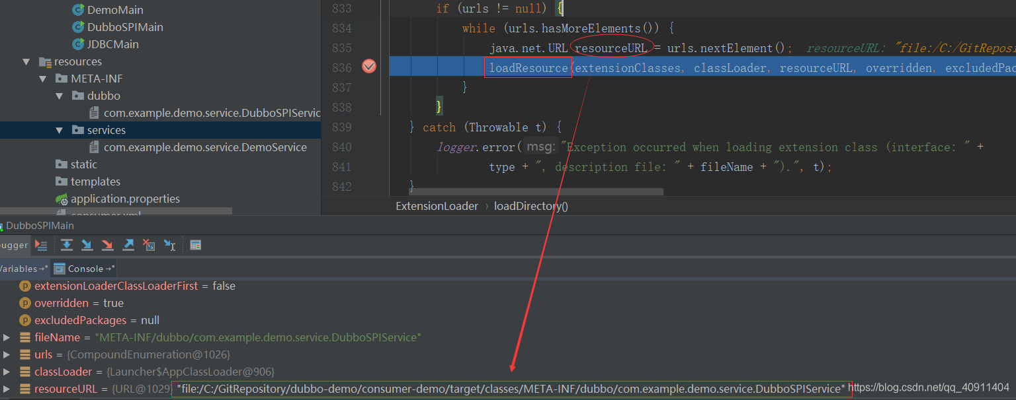The width and height of the screenshot is (1016, 400).
Task: Click loadResource call on line 836
Action: coord(529,68)
